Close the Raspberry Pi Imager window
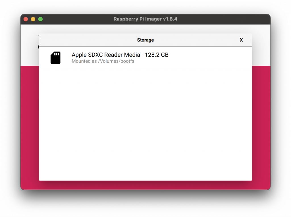Screen dimensions: 291x217 click(26, 19)
